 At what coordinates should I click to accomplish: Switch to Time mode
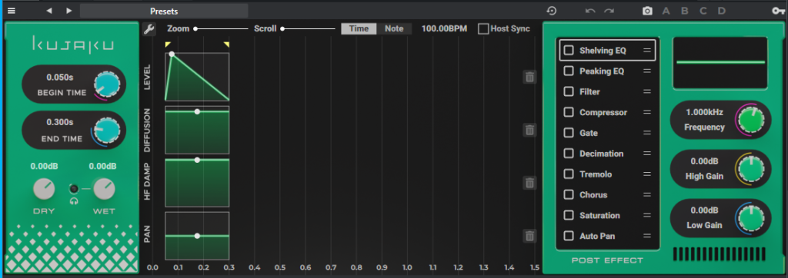click(x=359, y=28)
